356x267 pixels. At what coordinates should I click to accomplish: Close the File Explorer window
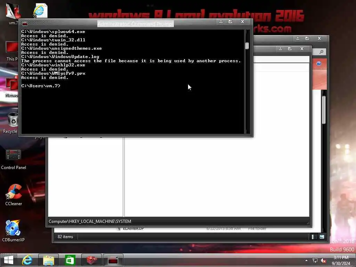[319, 38]
